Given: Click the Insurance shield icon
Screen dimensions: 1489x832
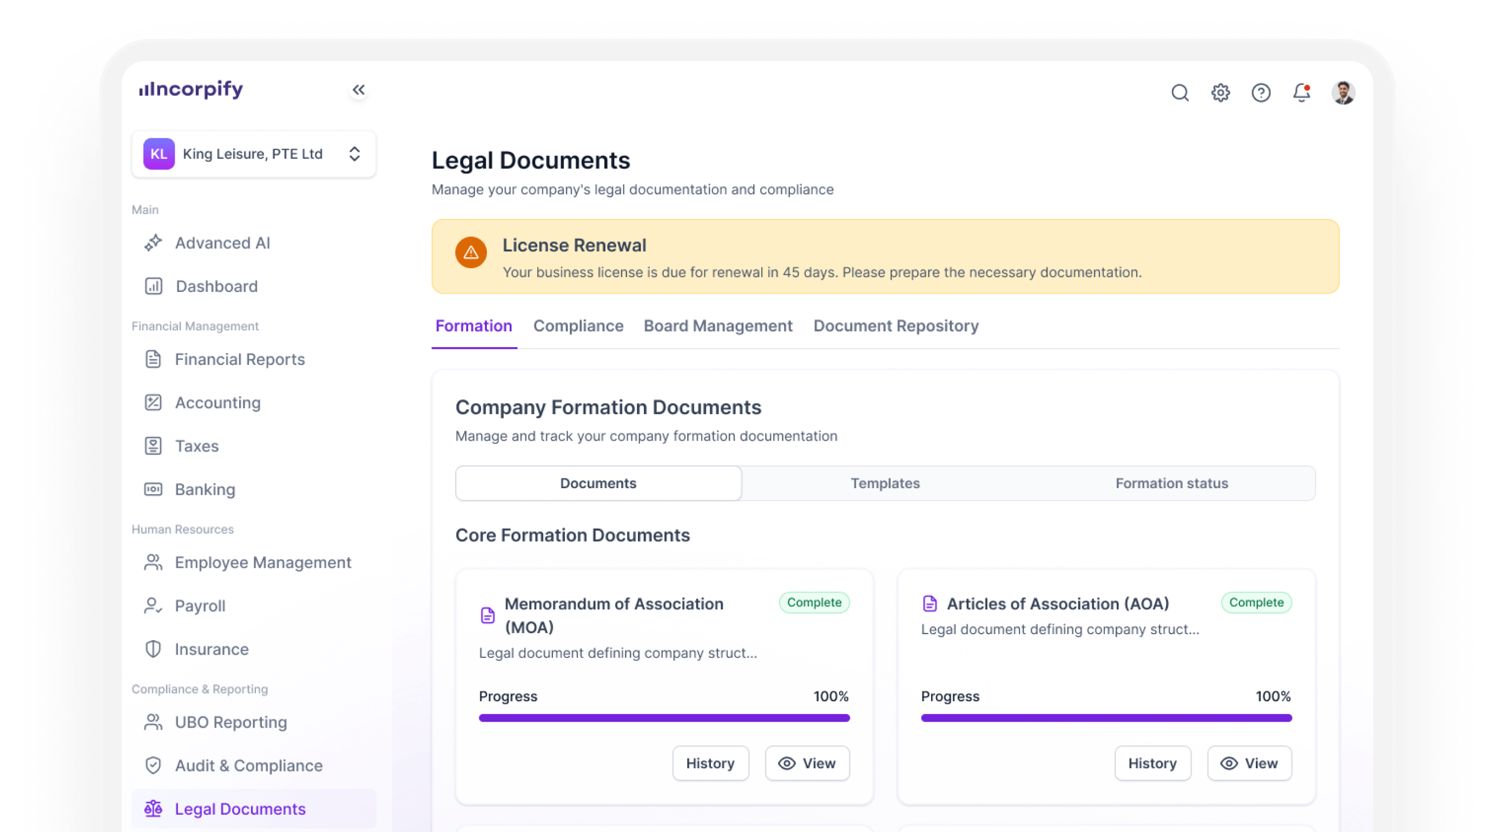Looking at the screenshot, I should (153, 649).
